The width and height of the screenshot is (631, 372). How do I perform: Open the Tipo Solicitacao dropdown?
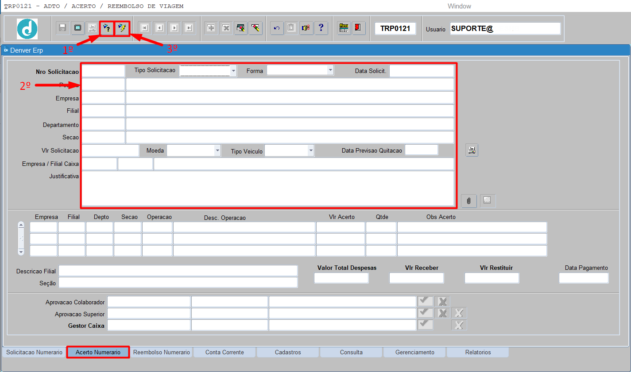click(x=233, y=71)
